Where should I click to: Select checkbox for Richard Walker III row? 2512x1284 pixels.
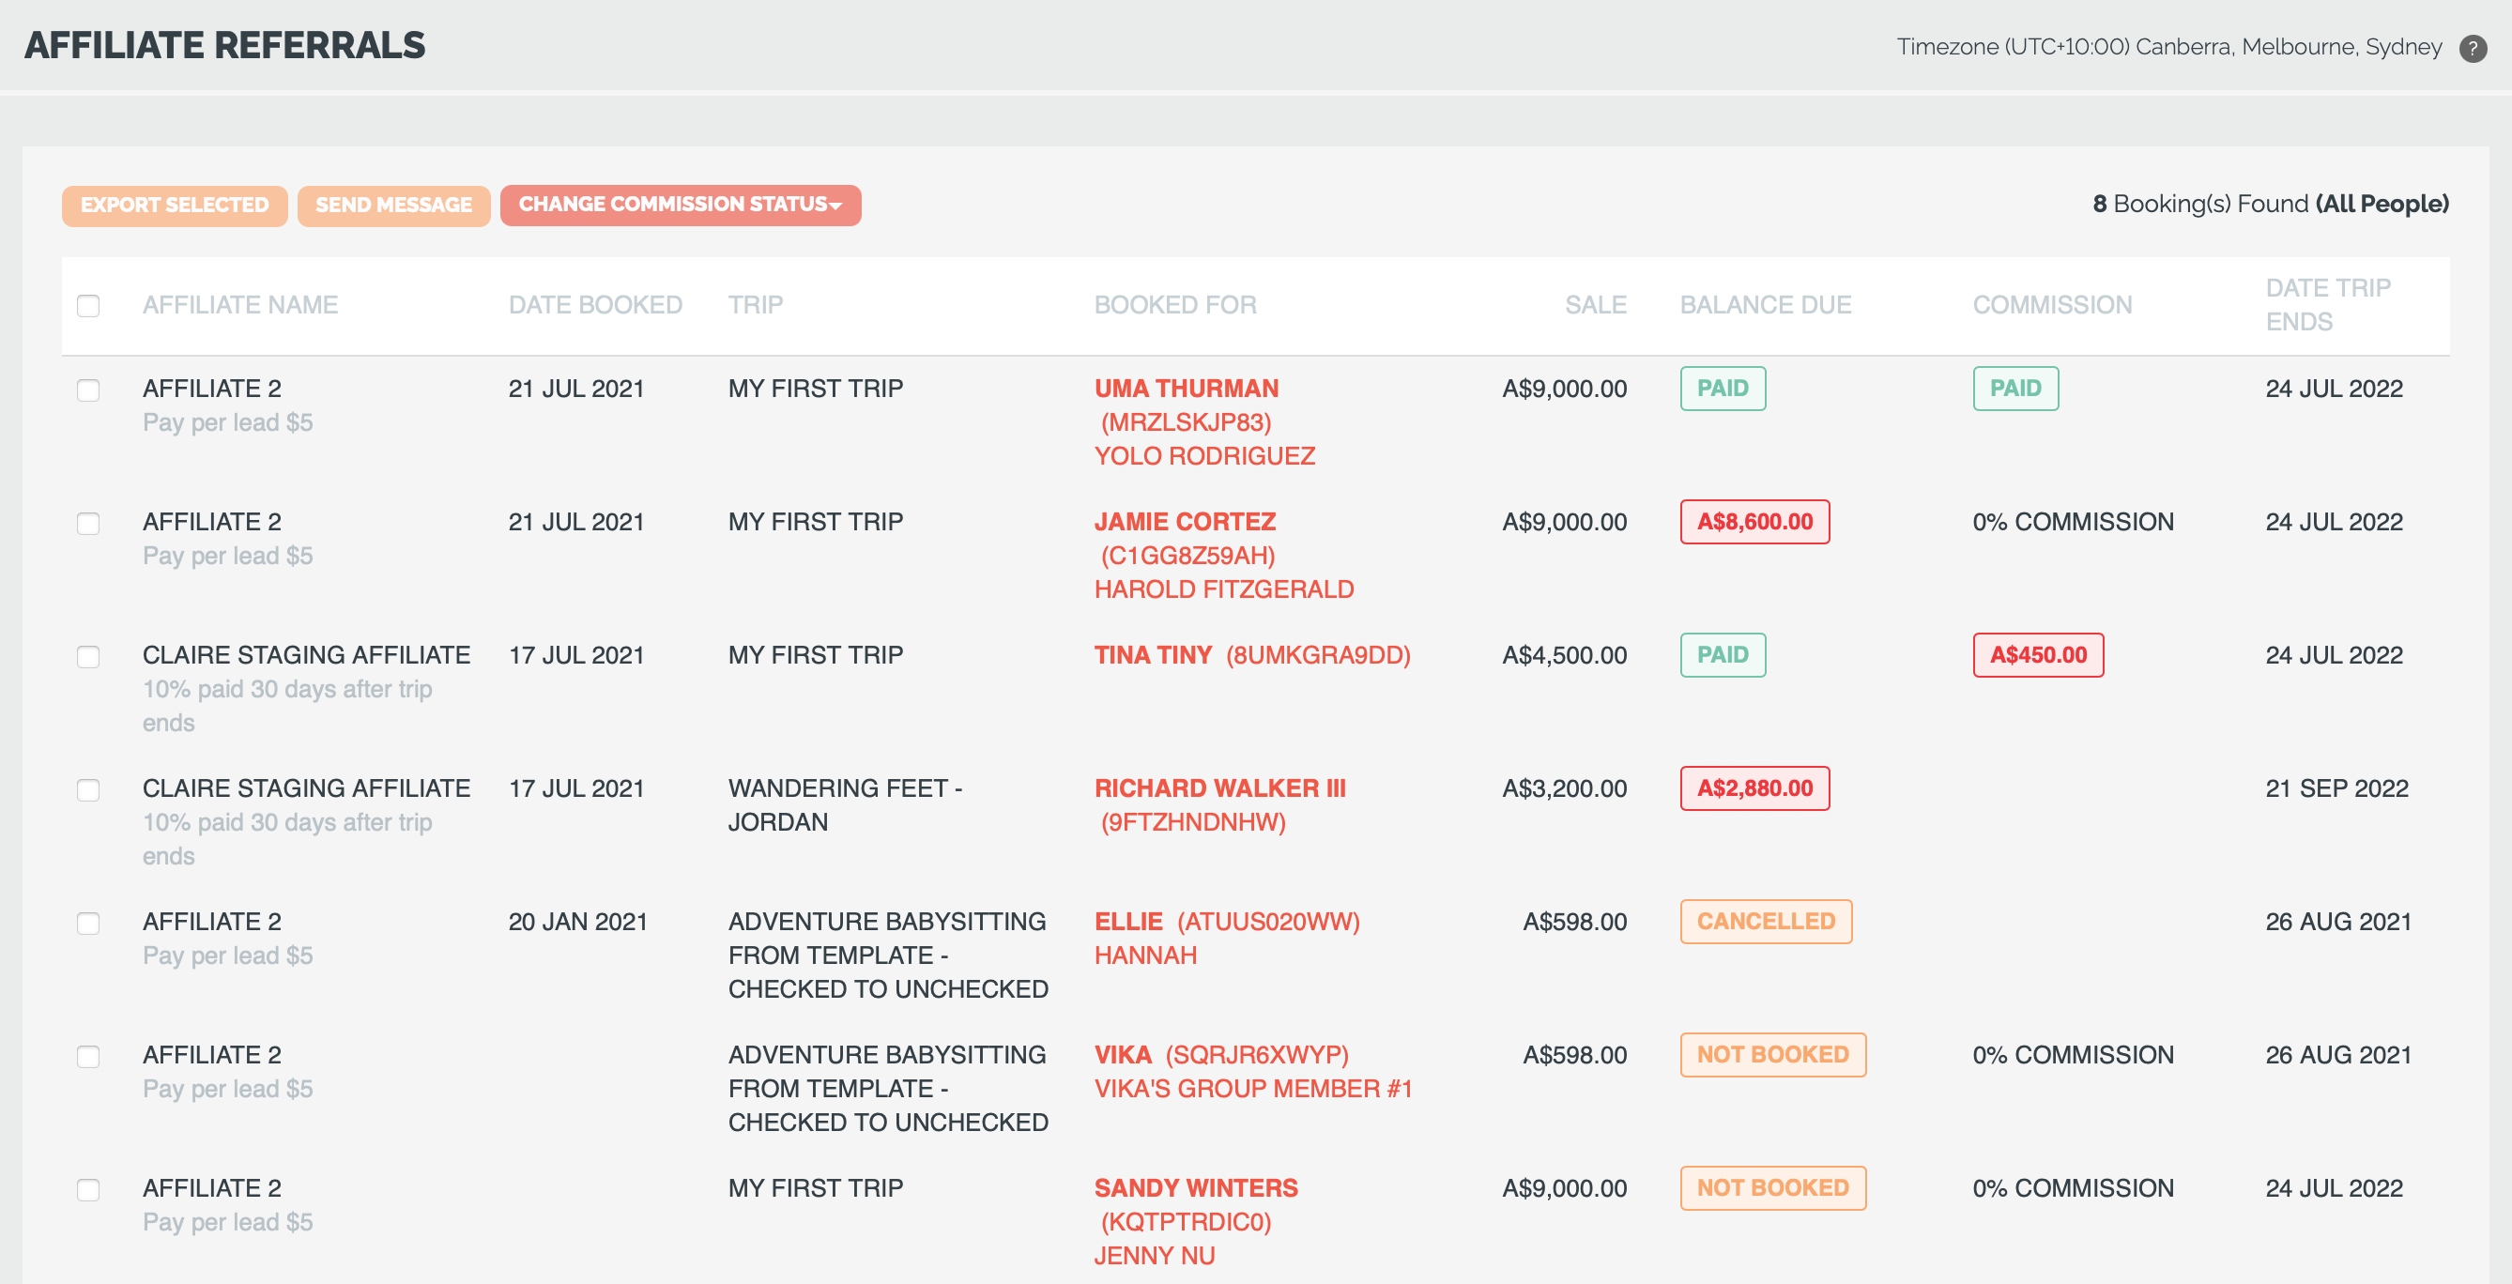coord(89,789)
